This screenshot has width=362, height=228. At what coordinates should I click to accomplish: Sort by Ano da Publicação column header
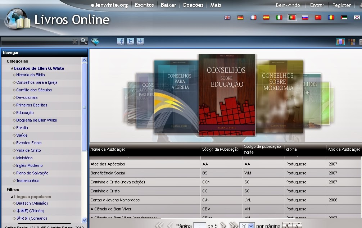(x=344, y=149)
